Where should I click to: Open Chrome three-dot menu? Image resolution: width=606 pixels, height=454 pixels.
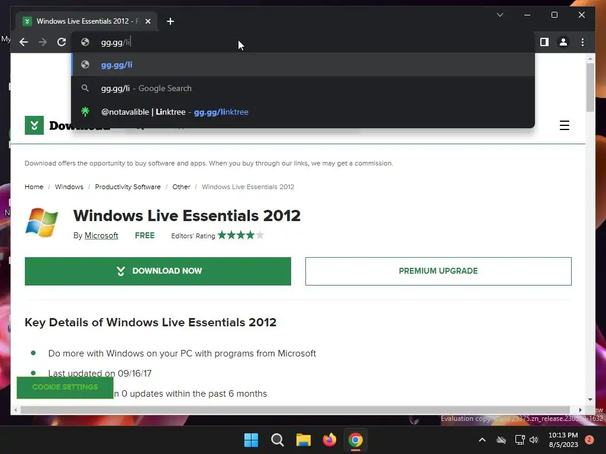coord(582,42)
